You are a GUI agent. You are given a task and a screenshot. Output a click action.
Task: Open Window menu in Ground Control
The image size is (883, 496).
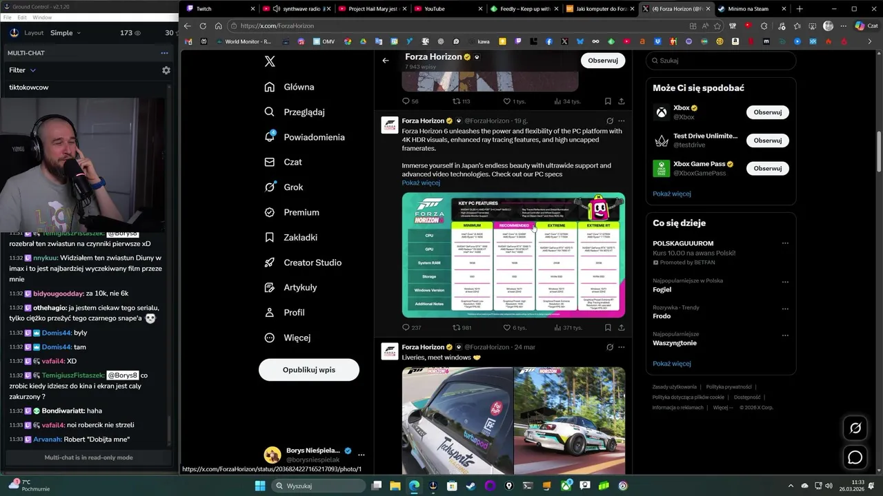pyautogui.click(x=42, y=17)
